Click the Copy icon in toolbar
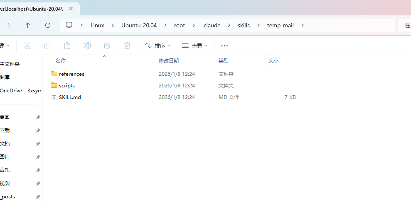 point(47,46)
